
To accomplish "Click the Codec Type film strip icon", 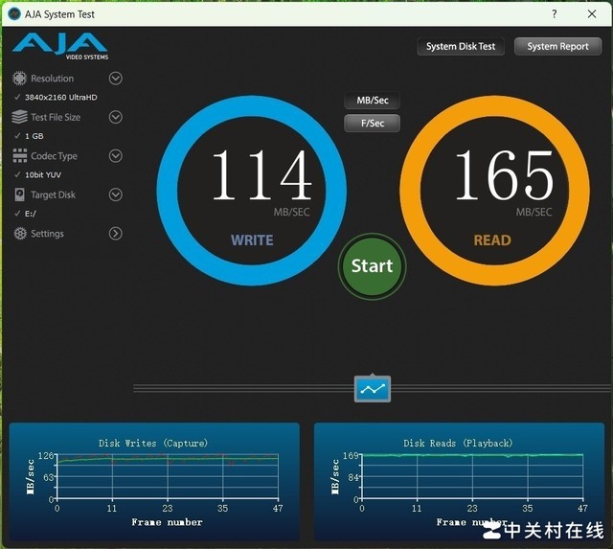I will point(19,155).
